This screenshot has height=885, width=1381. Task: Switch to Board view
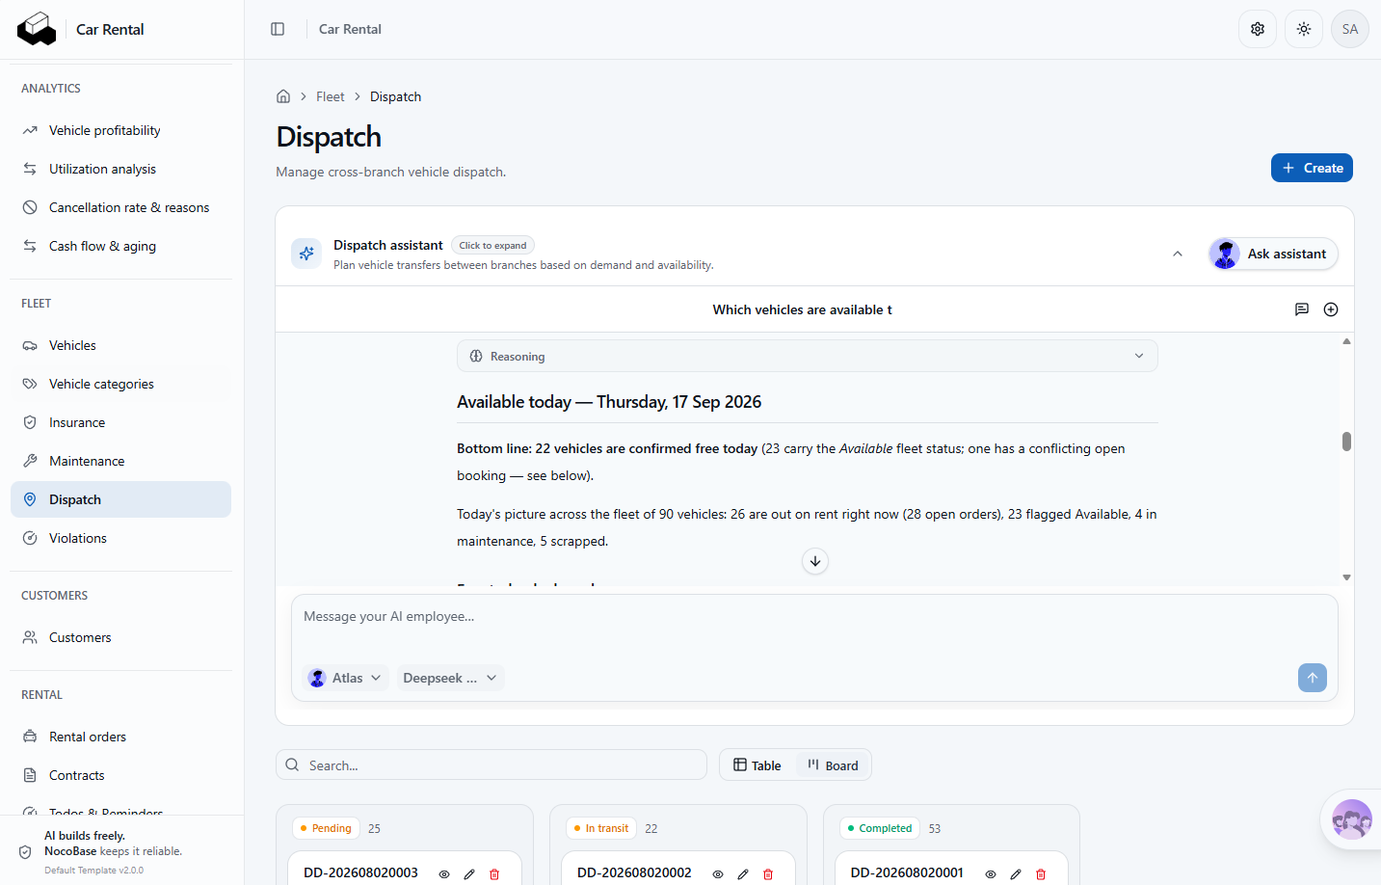point(833,765)
